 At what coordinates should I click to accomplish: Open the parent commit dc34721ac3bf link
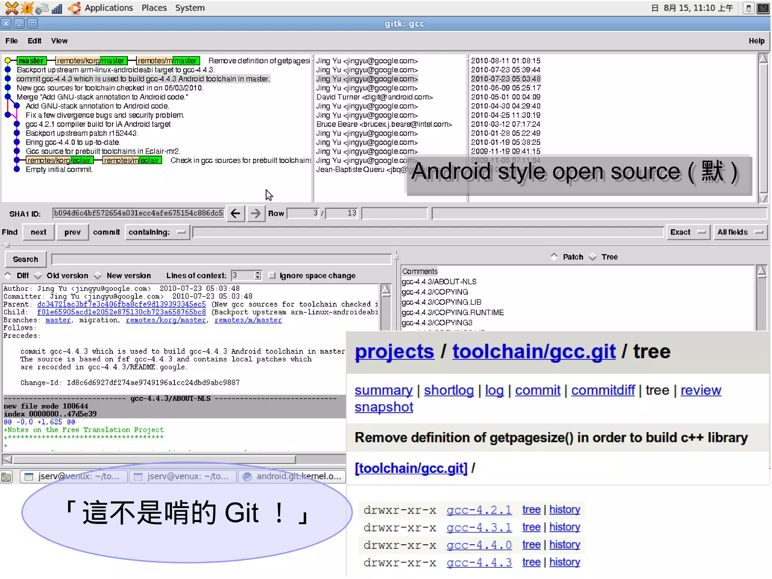point(121,304)
